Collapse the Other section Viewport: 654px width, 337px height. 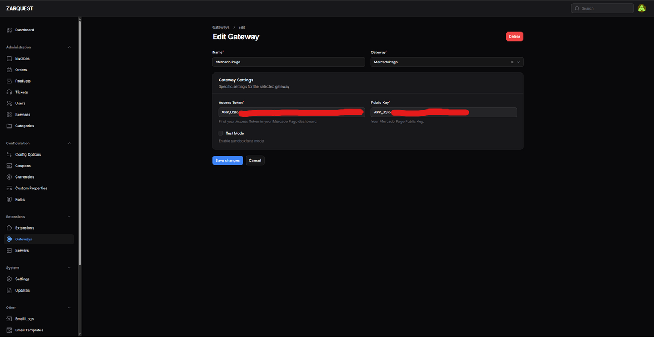[69, 308]
